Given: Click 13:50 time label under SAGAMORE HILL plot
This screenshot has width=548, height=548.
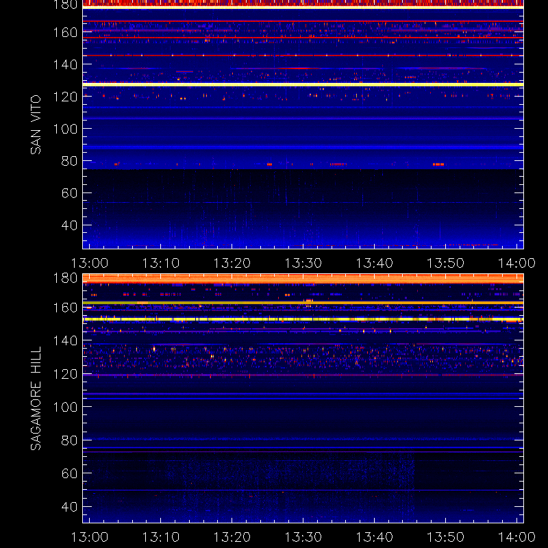Looking at the screenshot, I should (446, 537).
